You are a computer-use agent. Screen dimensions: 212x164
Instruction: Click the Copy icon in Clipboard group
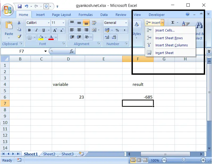[19, 29]
